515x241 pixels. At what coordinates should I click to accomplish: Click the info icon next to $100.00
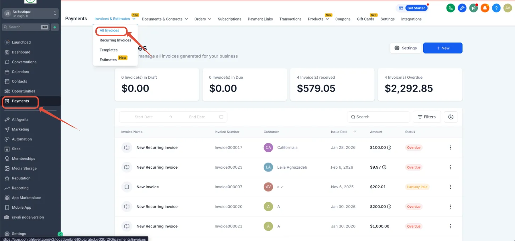coord(389,147)
